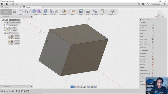Open the data panel grid icon
Screen dimensions: 168x94
tap(2, 4)
